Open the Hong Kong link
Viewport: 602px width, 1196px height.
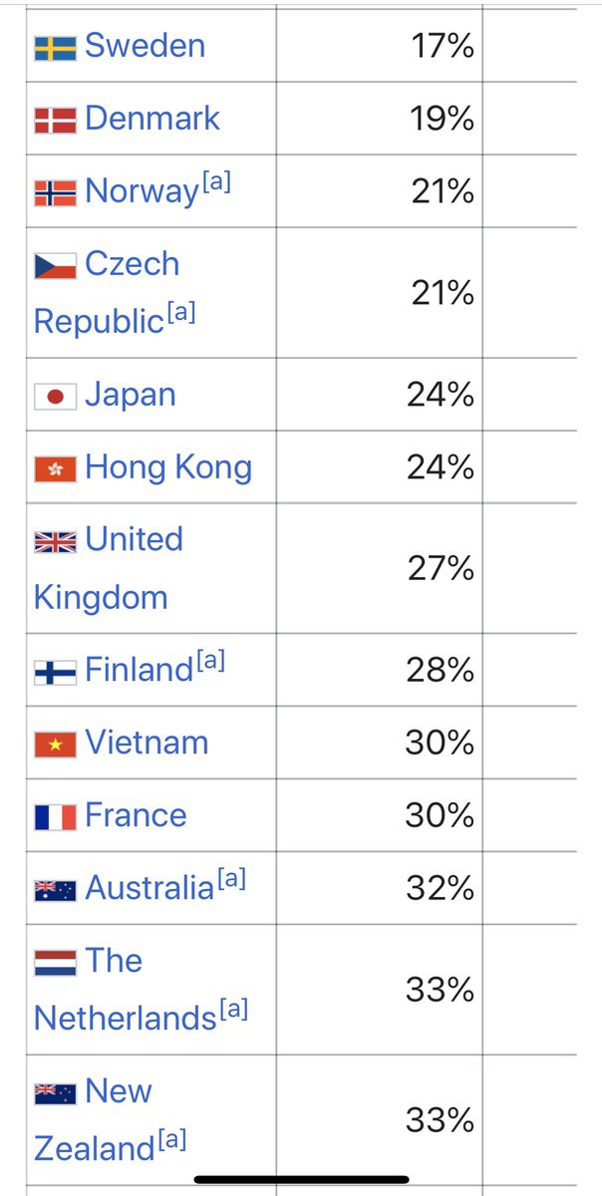(168, 467)
